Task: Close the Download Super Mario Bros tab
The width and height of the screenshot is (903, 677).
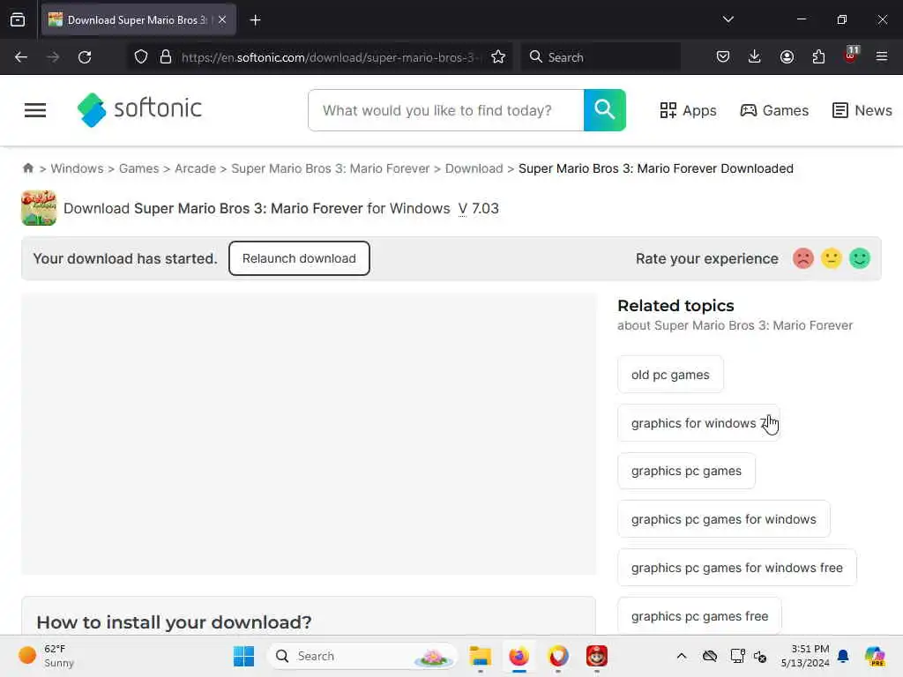Action: click(222, 19)
